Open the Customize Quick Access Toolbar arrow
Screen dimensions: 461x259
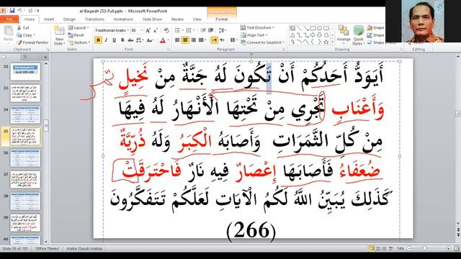(x=38, y=11)
